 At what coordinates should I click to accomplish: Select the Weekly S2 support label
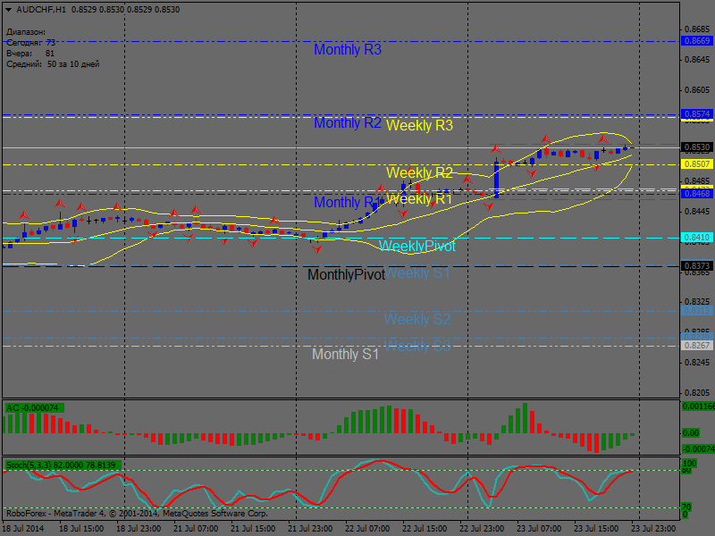[x=417, y=319]
